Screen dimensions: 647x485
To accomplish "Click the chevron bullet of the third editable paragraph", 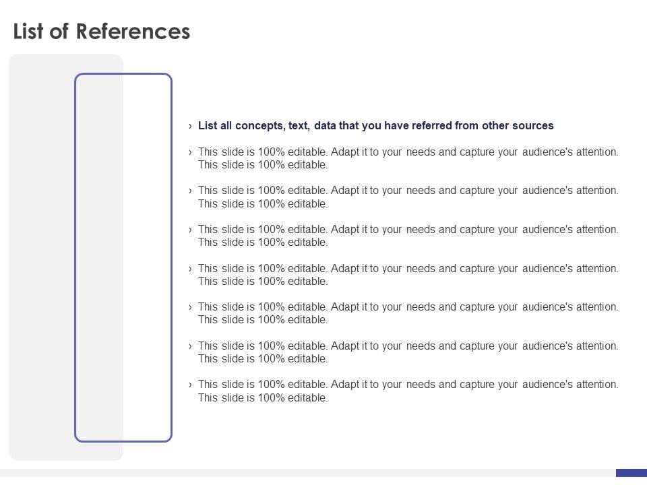I will point(191,230).
